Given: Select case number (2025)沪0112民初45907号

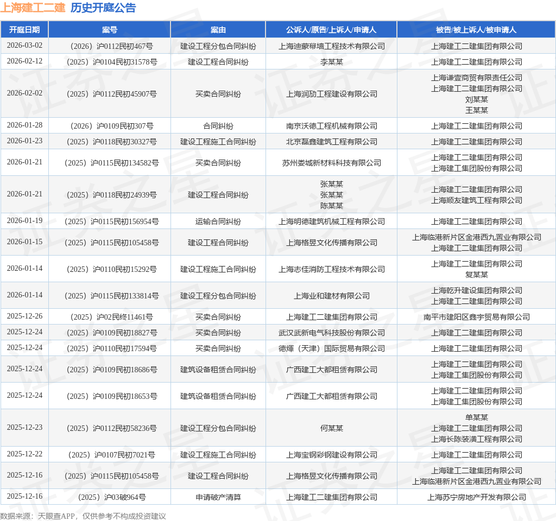Looking at the screenshot, I should tap(112, 93).
